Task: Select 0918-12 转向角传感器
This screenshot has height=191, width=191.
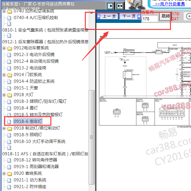Action: click(35, 160)
